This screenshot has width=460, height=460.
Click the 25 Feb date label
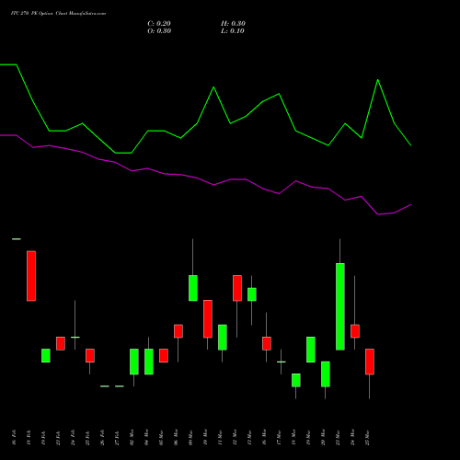(87, 437)
